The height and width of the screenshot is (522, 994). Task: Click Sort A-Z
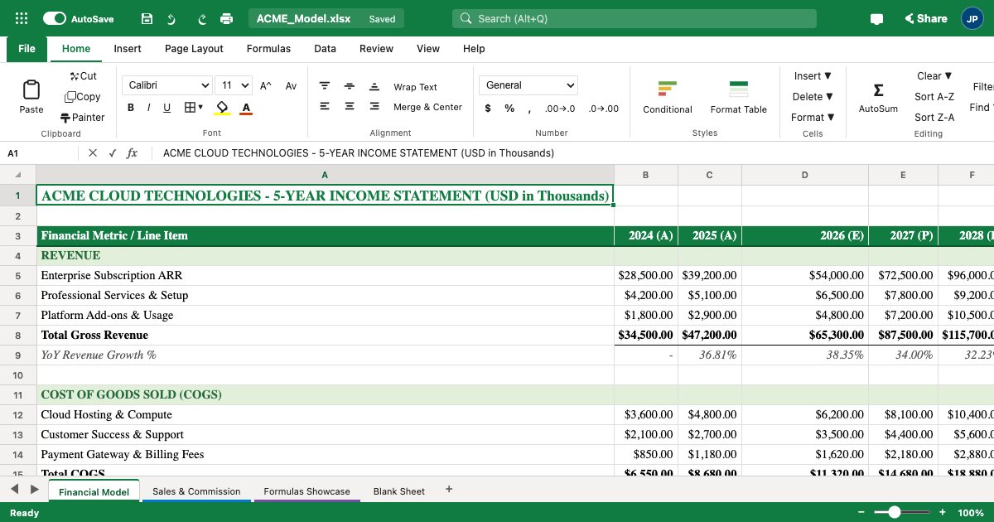coord(934,97)
